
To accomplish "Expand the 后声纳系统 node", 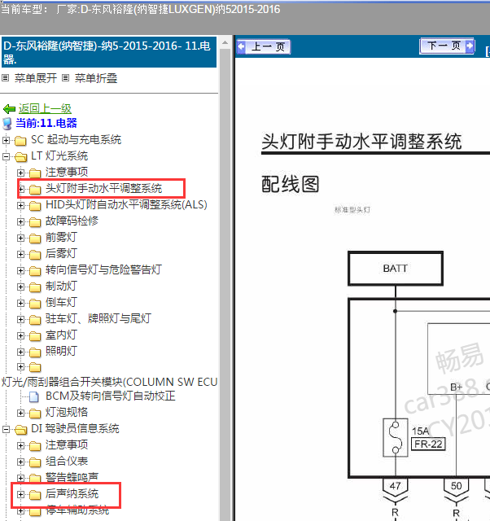I will tap(21, 494).
